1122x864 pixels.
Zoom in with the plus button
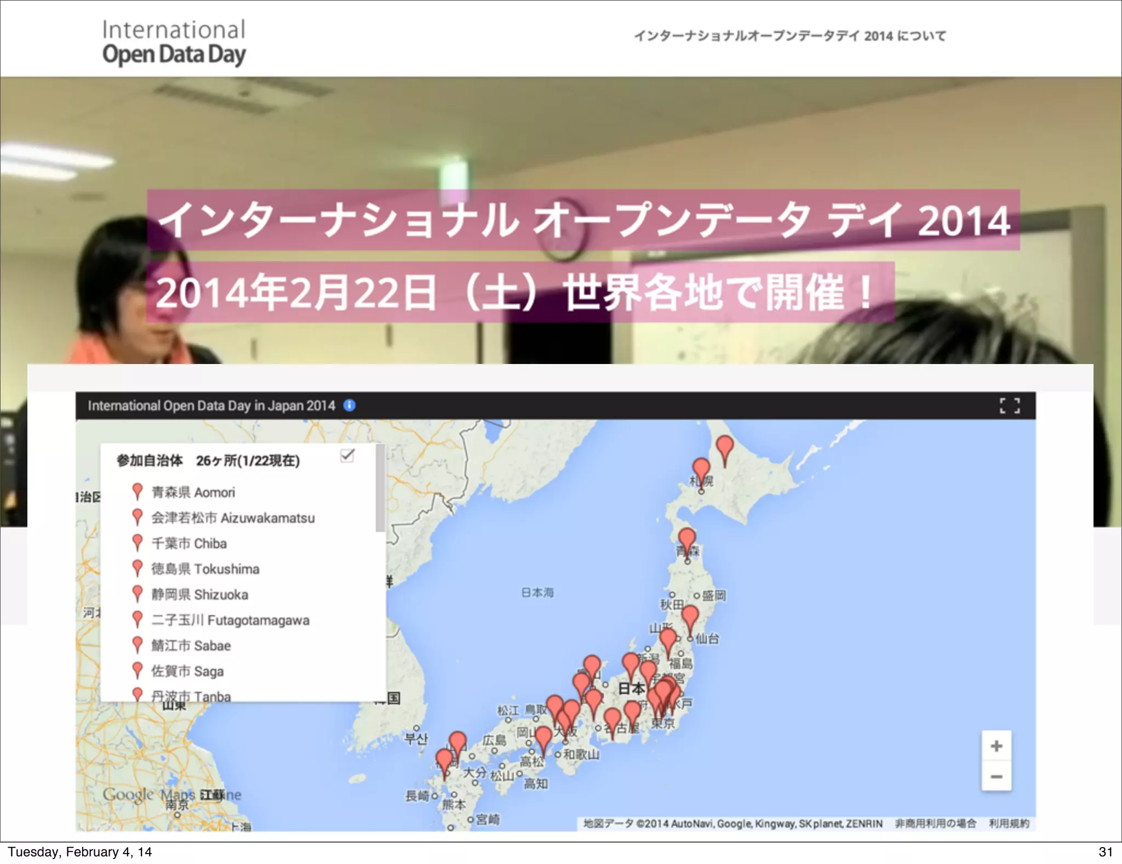pos(997,746)
